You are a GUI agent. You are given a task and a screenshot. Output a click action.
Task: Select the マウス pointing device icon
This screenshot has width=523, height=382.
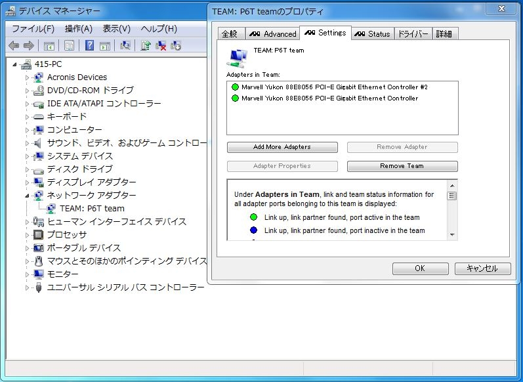(39, 261)
